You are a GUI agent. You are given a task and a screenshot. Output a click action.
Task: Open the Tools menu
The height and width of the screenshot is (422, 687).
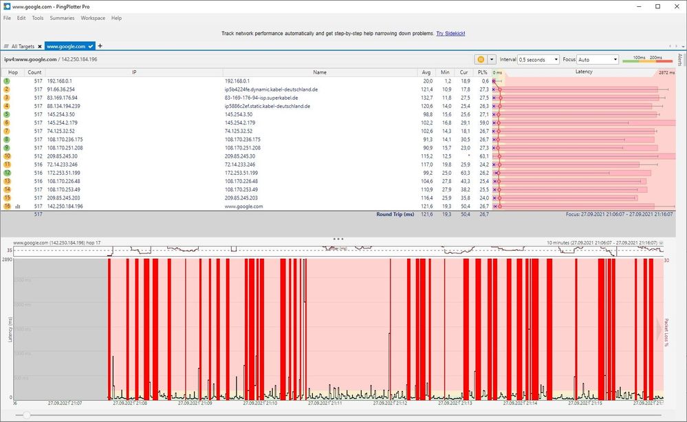click(38, 18)
